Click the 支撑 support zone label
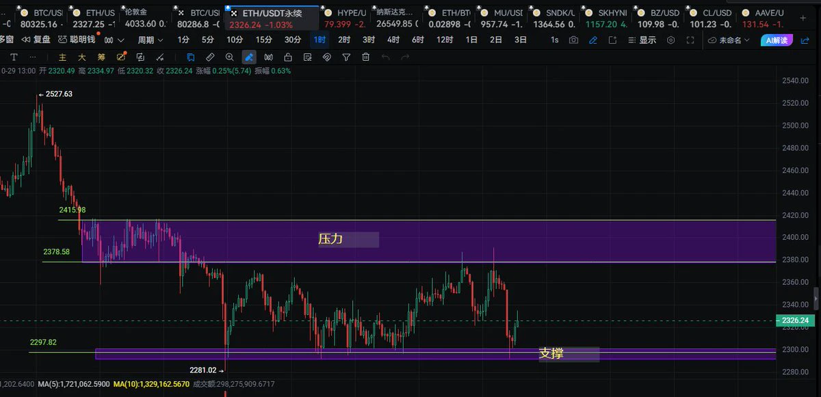The width and height of the screenshot is (821, 397). tap(569, 354)
